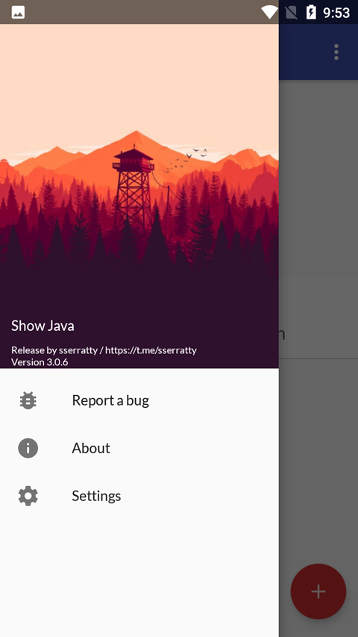Open the Settings menu entry
This screenshot has height=637, width=358.
pyautogui.click(x=139, y=496)
